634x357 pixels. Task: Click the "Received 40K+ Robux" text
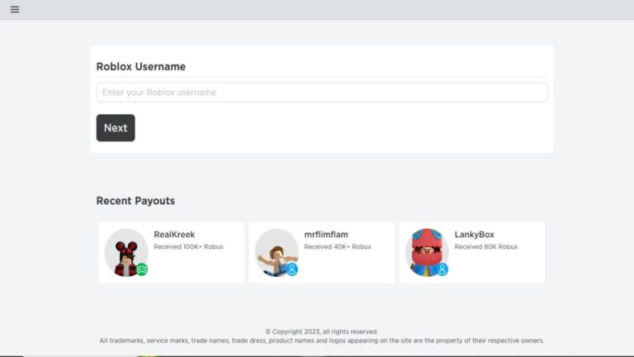pyautogui.click(x=337, y=247)
